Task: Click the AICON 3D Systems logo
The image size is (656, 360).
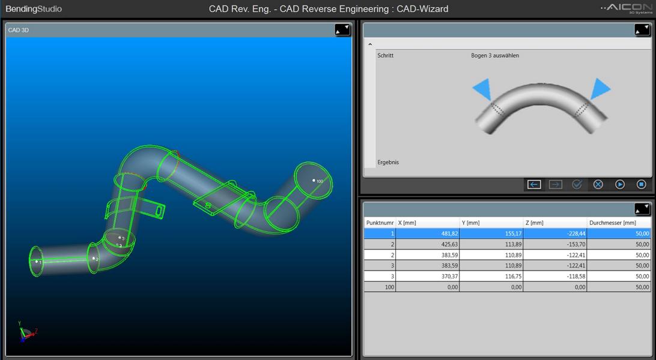Action: (x=626, y=8)
